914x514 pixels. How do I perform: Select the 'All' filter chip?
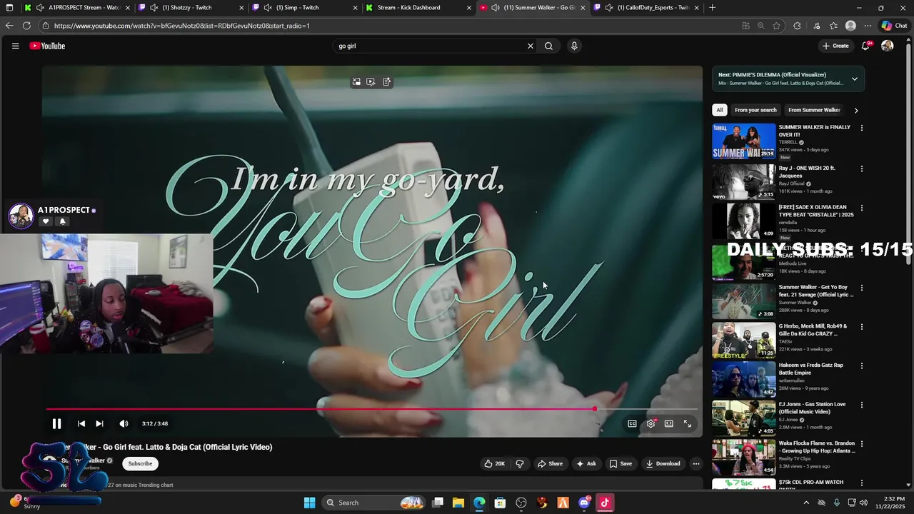tap(719, 110)
